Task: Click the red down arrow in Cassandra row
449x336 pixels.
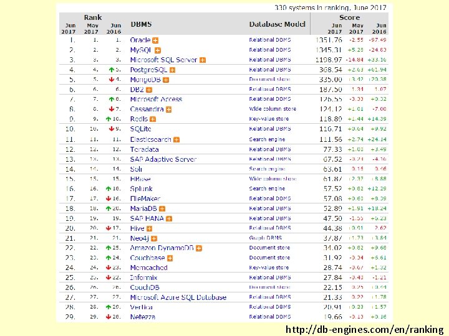Action: (x=112, y=109)
